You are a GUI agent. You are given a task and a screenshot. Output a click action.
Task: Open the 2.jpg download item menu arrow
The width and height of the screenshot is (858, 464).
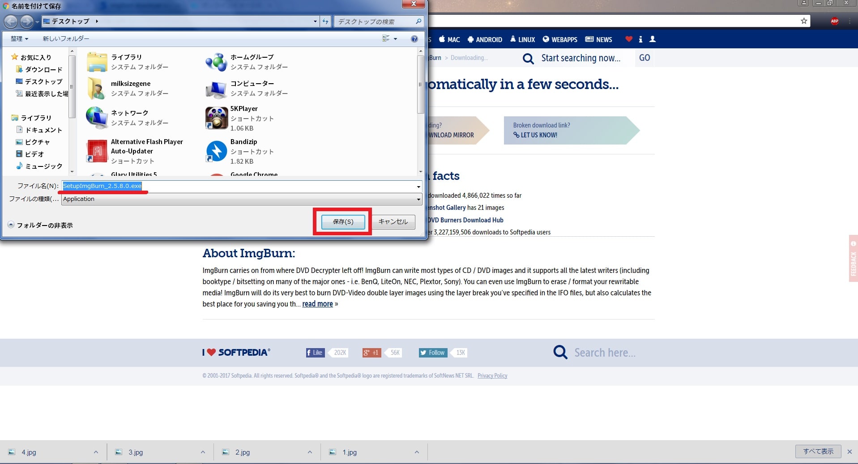click(x=310, y=452)
